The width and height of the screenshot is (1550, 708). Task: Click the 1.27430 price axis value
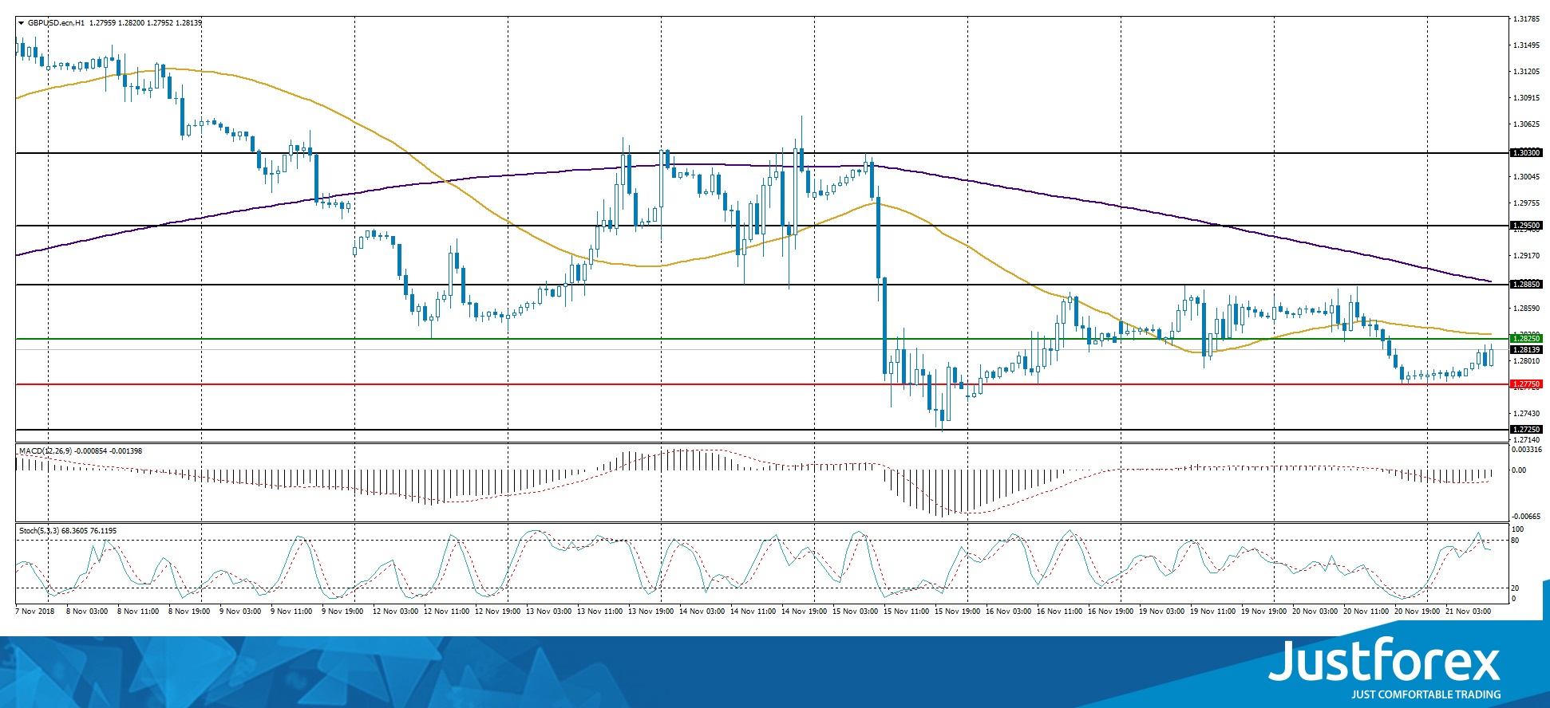click(x=1526, y=414)
